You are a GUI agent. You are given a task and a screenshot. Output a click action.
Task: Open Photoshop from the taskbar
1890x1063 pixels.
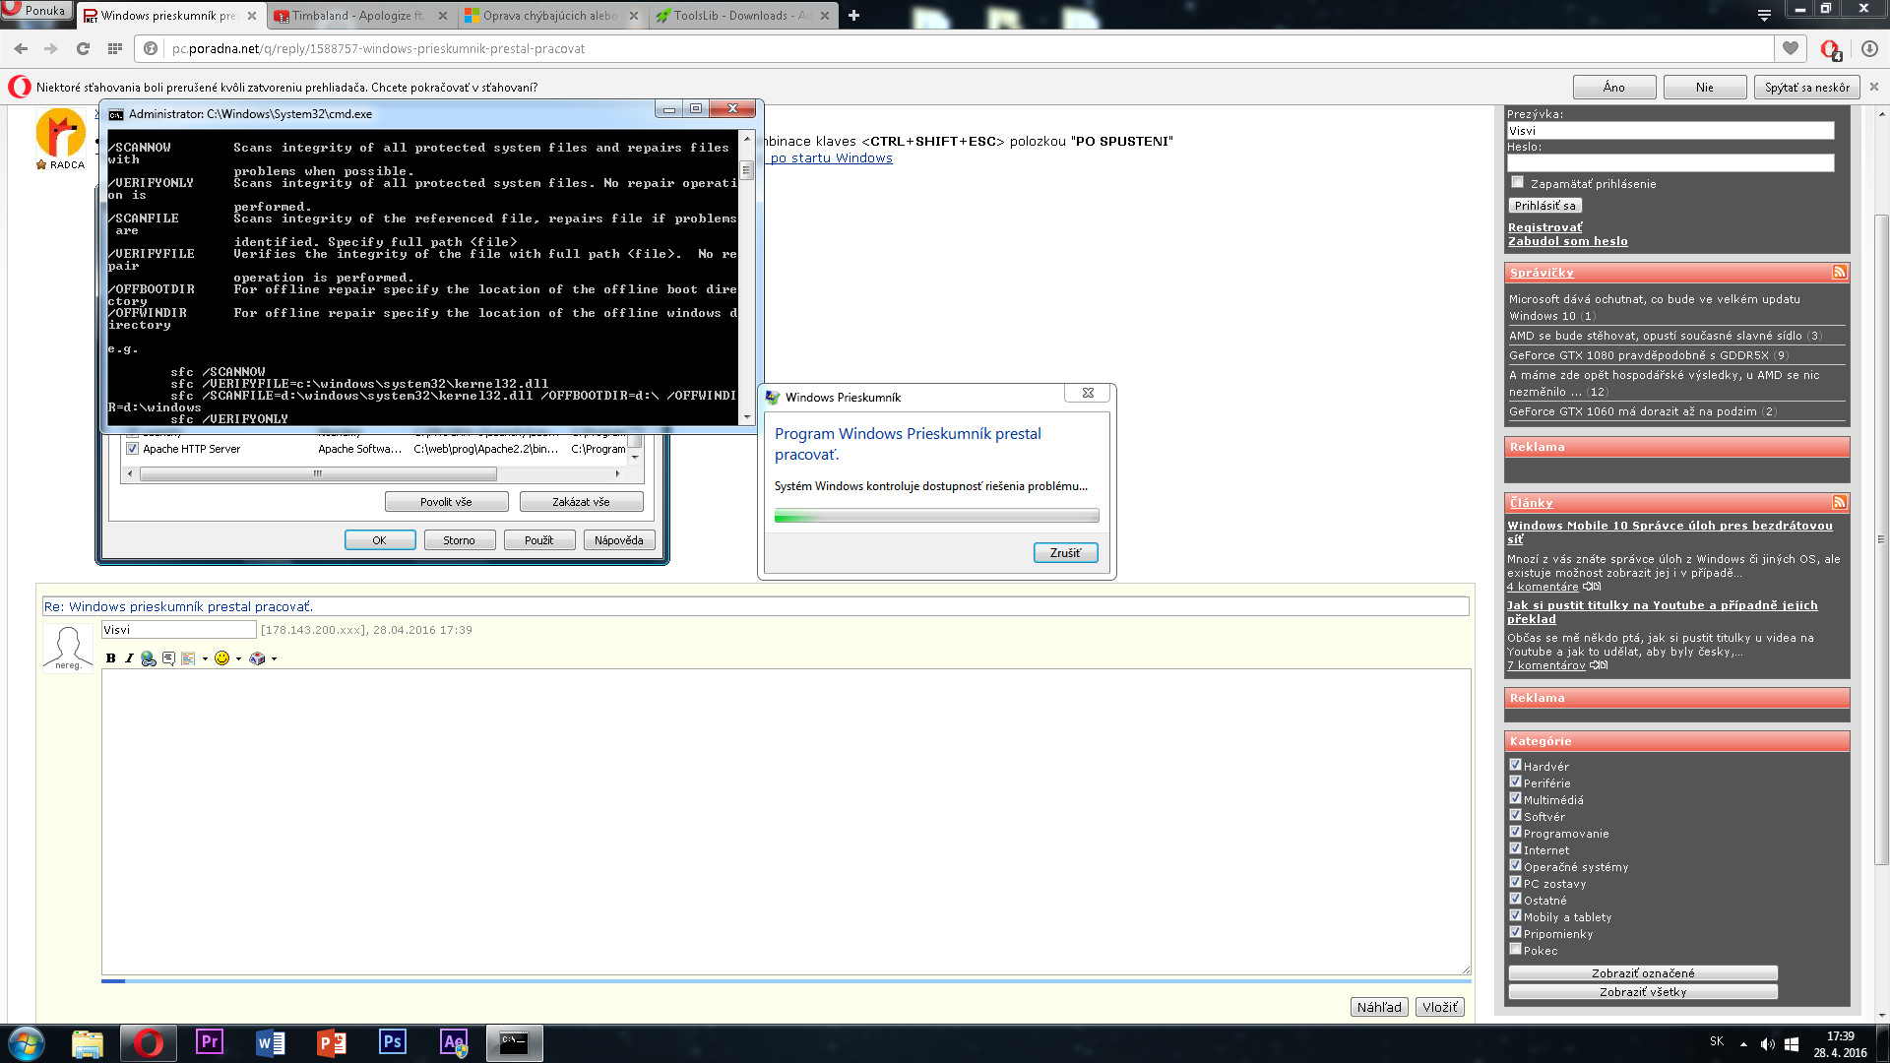pyautogui.click(x=392, y=1042)
